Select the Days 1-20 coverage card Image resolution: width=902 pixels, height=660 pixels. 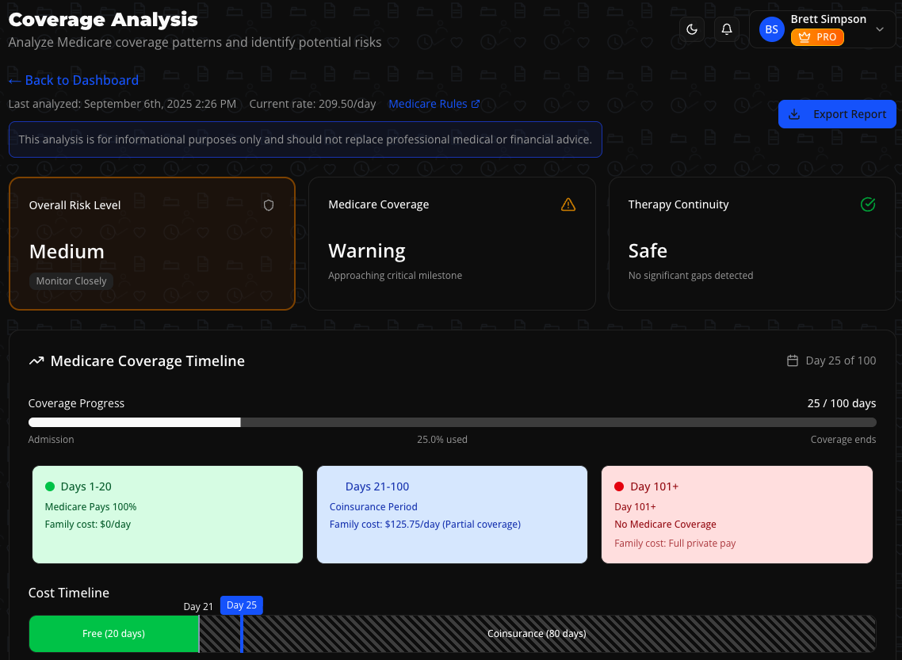click(167, 514)
